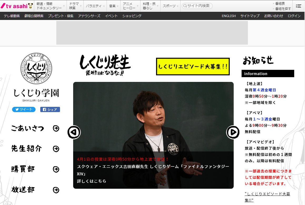Click the arrow icon beside 放送部
Viewport: 305px width, 205px height.
pyautogui.click(x=56, y=190)
